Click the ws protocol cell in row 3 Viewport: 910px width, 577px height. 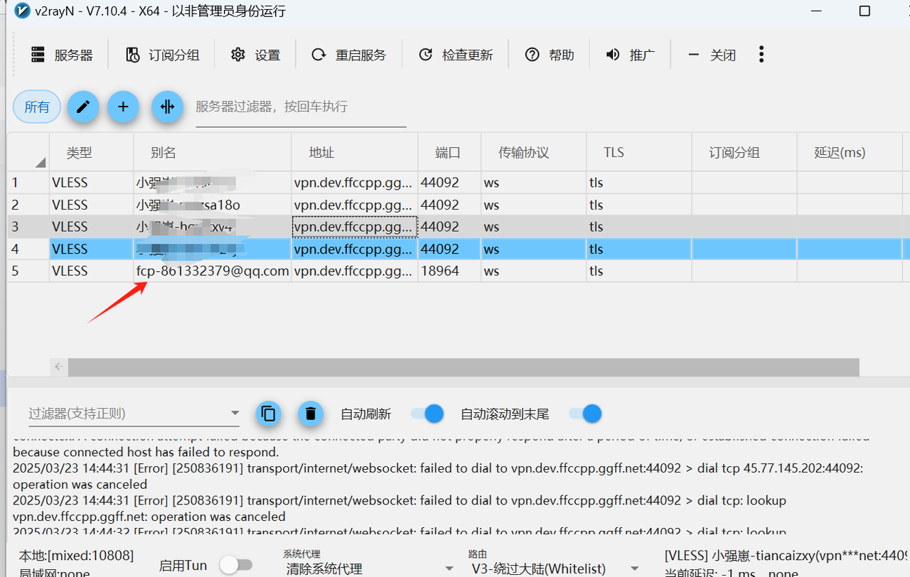point(533,227)
